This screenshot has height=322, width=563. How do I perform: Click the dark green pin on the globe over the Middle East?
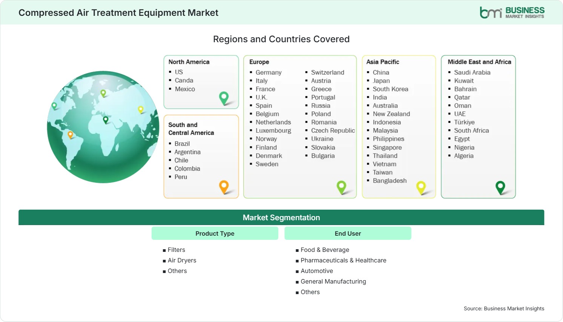(x=106, y=120)
